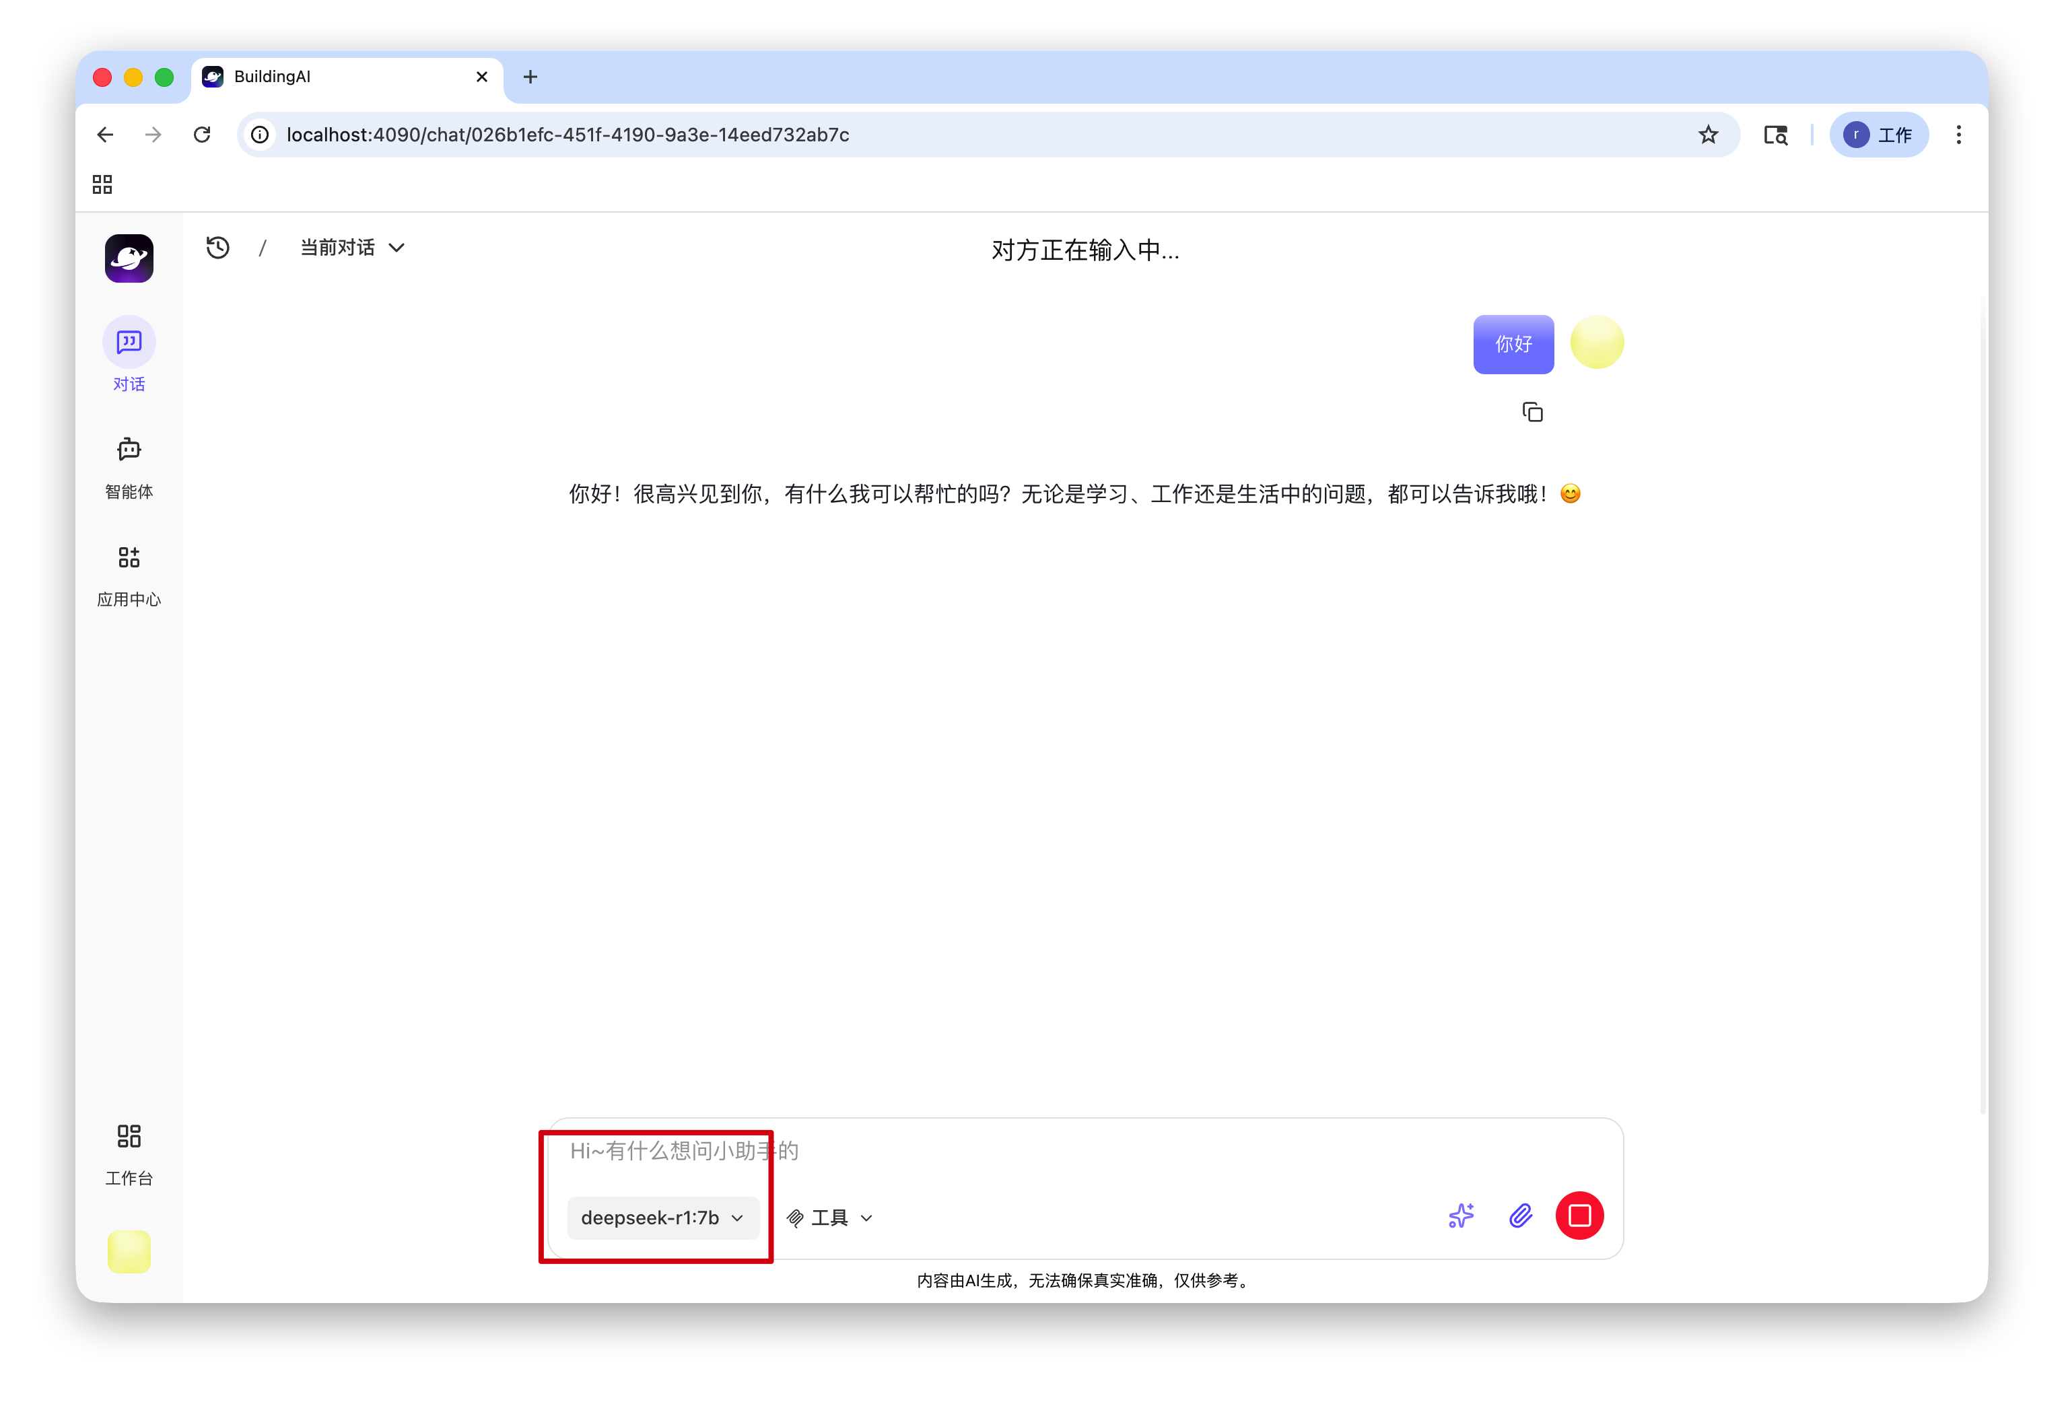Screen dimensions: 2064x1404
Task: Open Chrome three-dot menu
Action: pyautogui.click(x=1958, y=135)
